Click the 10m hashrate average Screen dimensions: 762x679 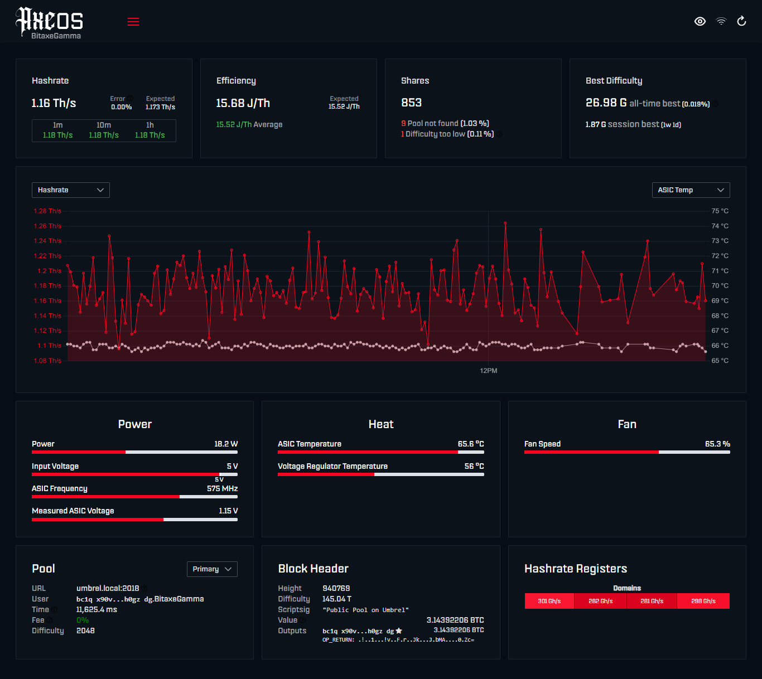pos(104,130)
